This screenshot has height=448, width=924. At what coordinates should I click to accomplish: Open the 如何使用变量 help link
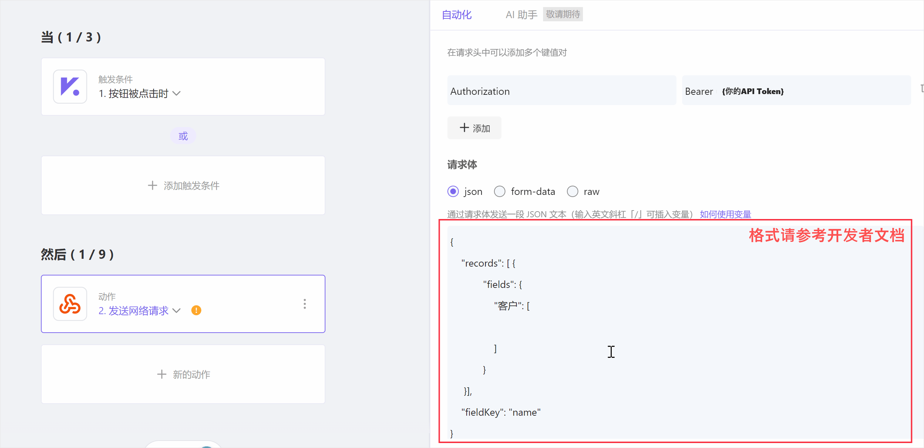pos(725,214)
